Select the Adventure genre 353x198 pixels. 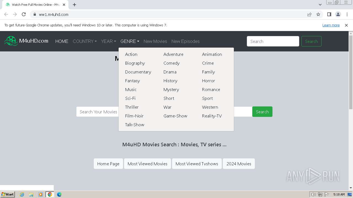[173, 54]
